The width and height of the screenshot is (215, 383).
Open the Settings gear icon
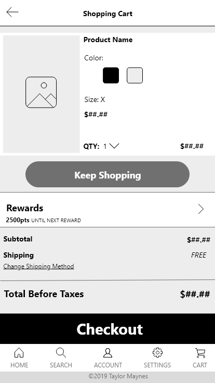coord(157,352)
